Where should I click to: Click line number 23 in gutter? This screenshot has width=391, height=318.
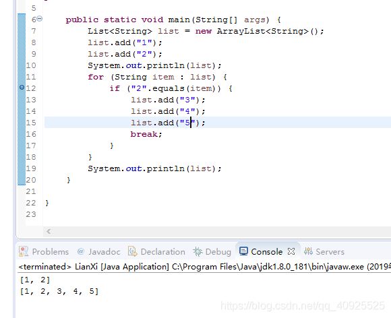click(x=31, y=214)
